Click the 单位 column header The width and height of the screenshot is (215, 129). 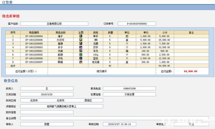(x=127, y=32)
